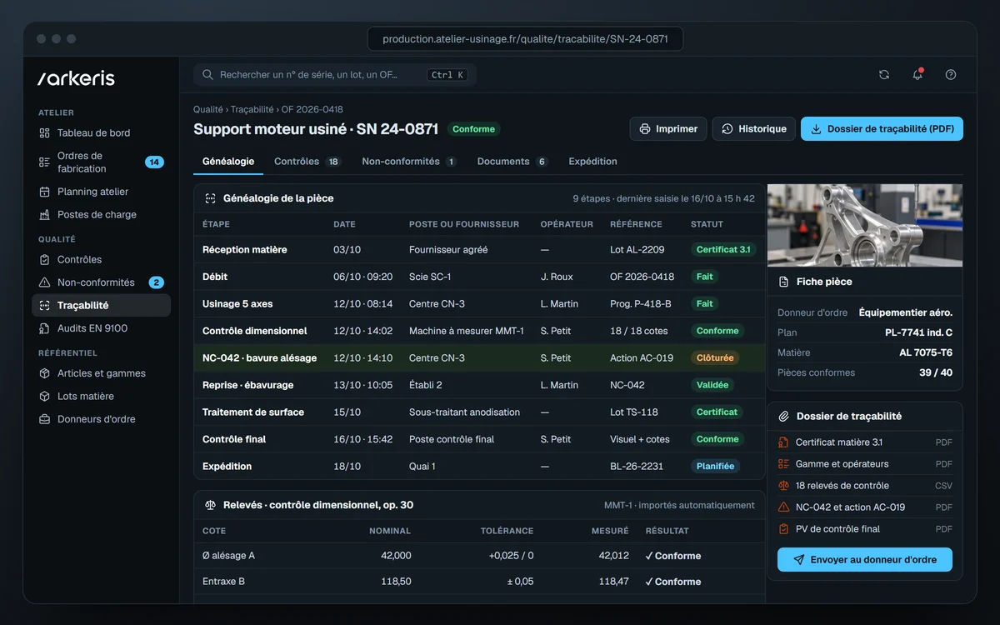Click the Gamme et opérateurs list icon

click(783, 464)
